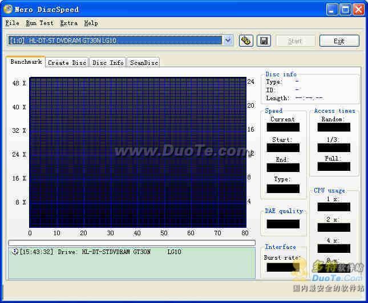
Task: Maximize the Nero DiscSpeed window
Action: point(345,9)
